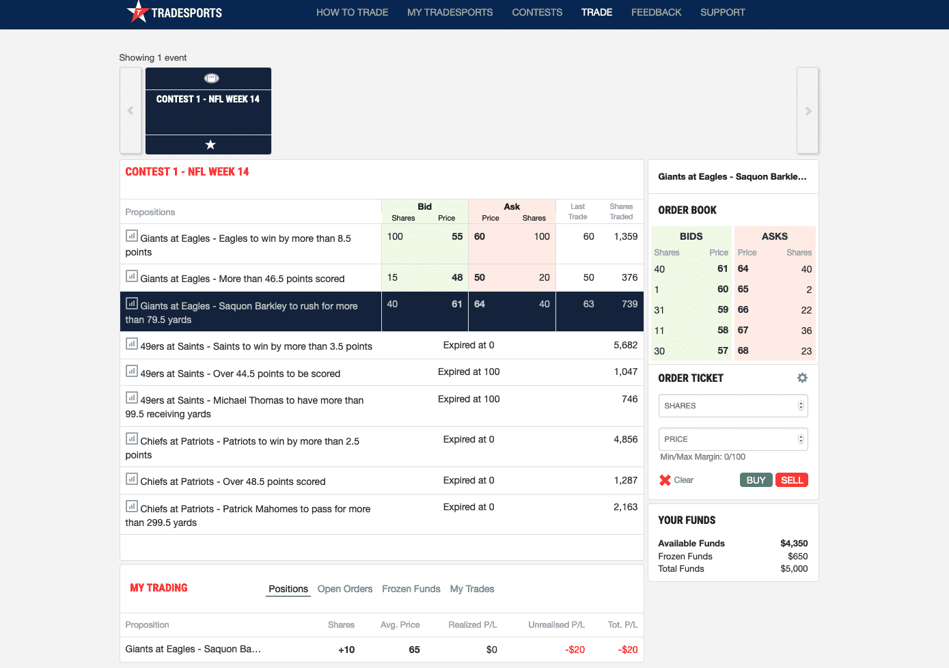Click bid price 61 in Saquon Barkley row
Screen dimensions: 949x668
point(457,304)
